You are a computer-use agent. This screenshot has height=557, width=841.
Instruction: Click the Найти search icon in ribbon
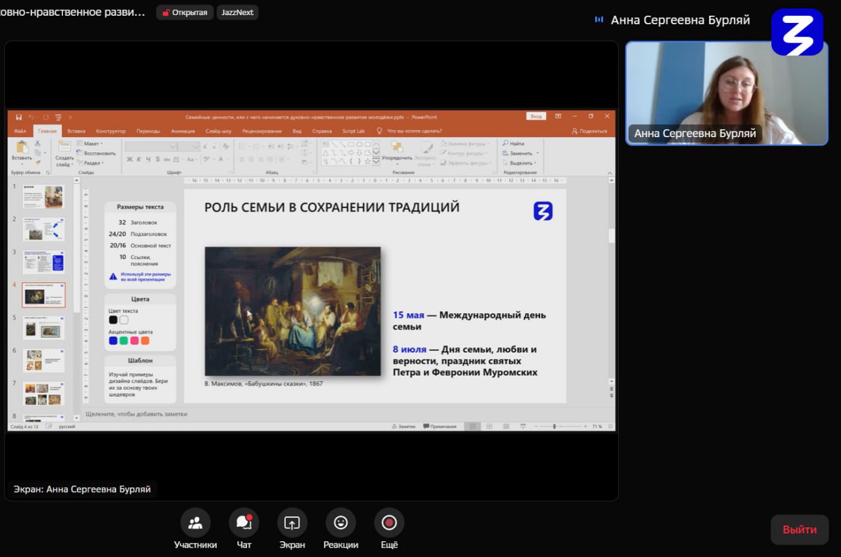pyautogui.click(x=513, y=143)
